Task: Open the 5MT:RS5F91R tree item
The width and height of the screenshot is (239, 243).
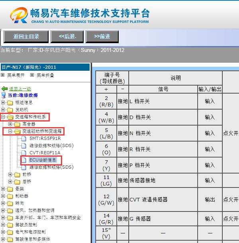Action: [45, 138]
